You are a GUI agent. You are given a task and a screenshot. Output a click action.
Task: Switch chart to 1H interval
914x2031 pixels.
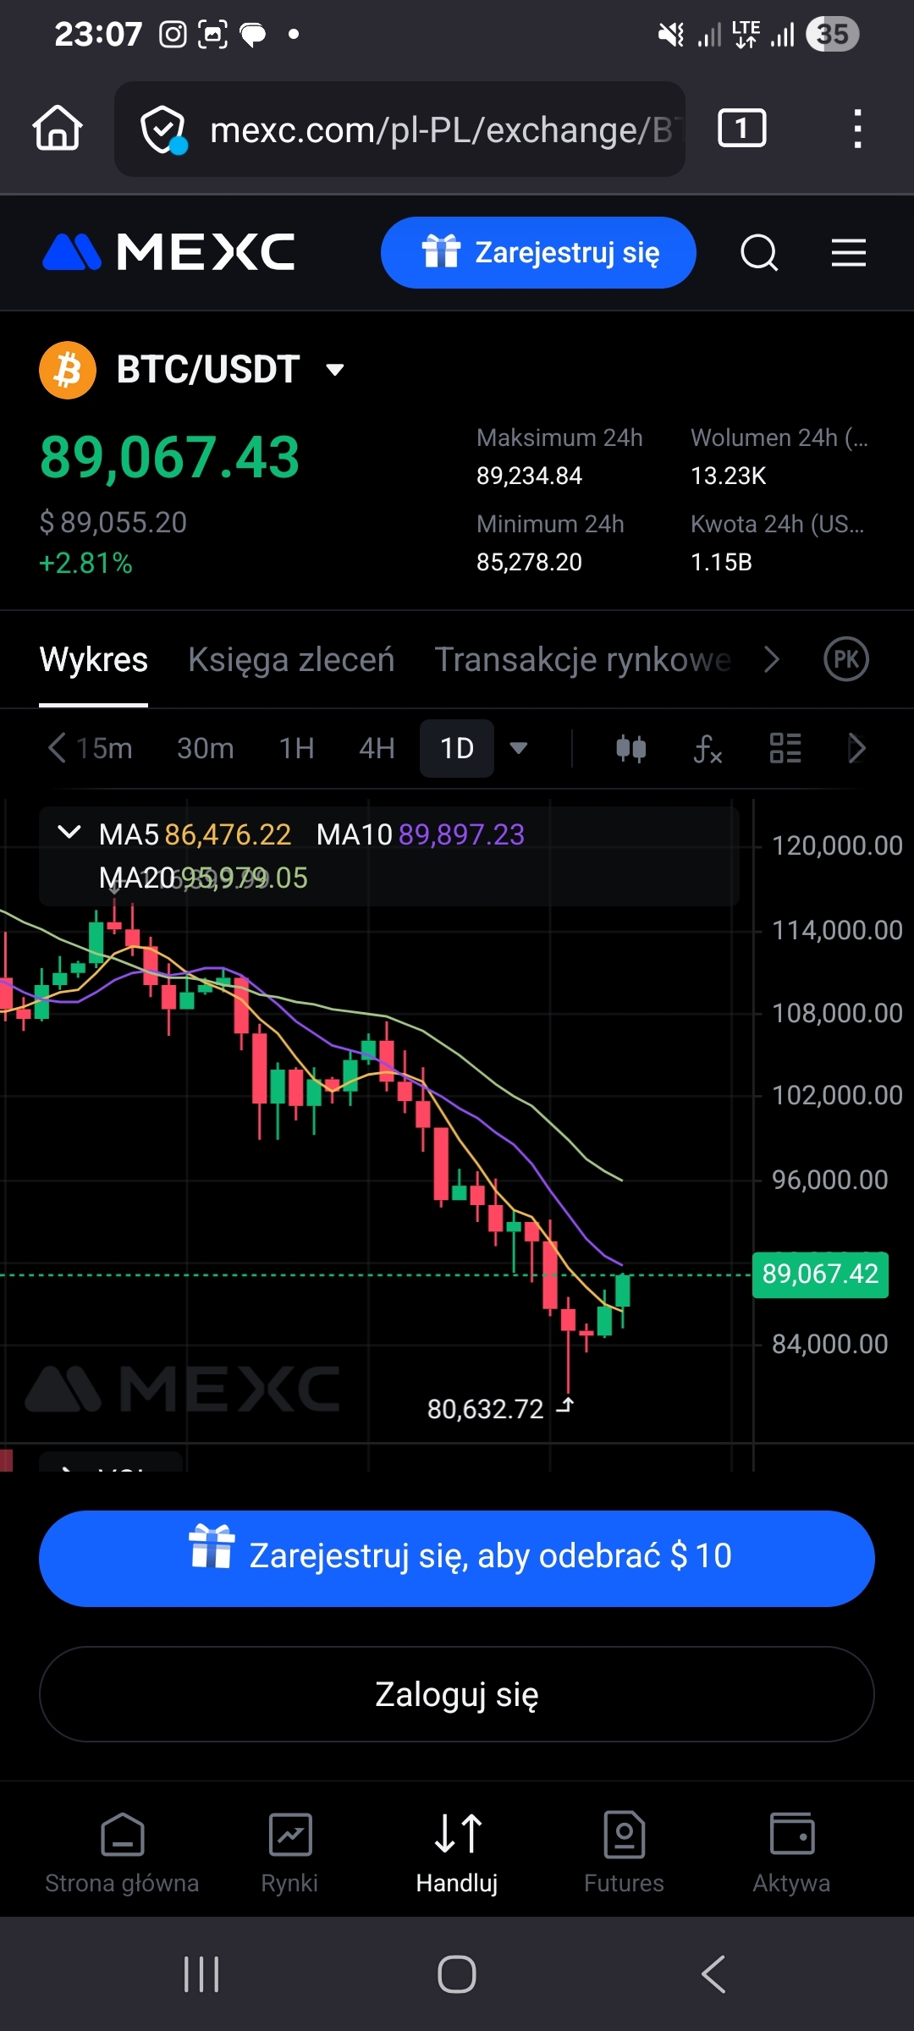click(x=296, y=748)
